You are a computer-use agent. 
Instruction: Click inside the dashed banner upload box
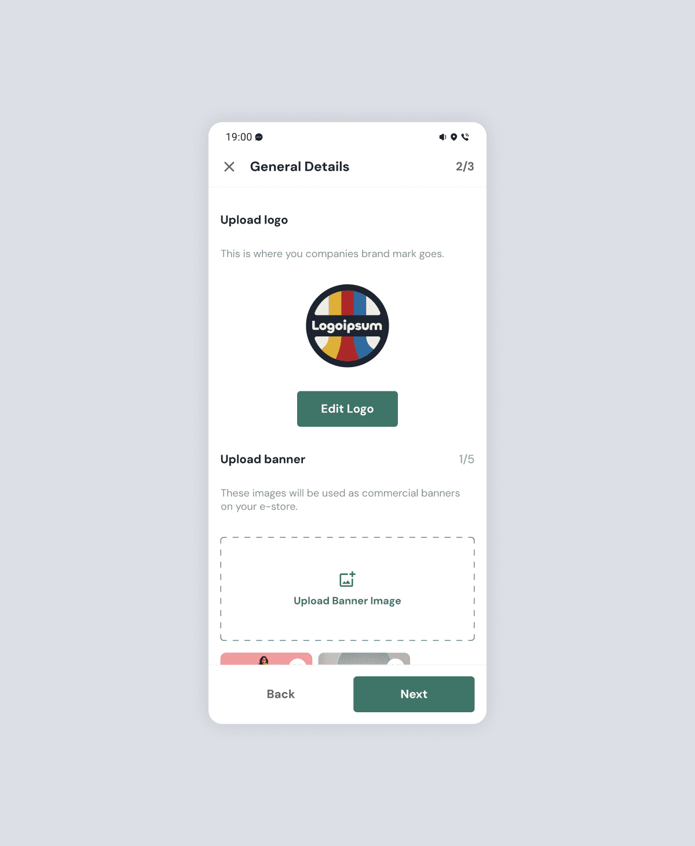[x=348, y=589]
